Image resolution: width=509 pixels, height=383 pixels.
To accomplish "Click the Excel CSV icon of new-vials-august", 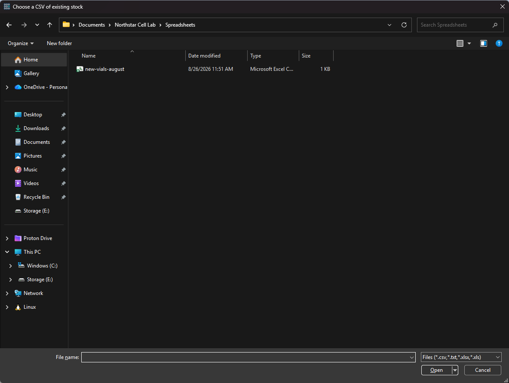I will click(80, 69).
